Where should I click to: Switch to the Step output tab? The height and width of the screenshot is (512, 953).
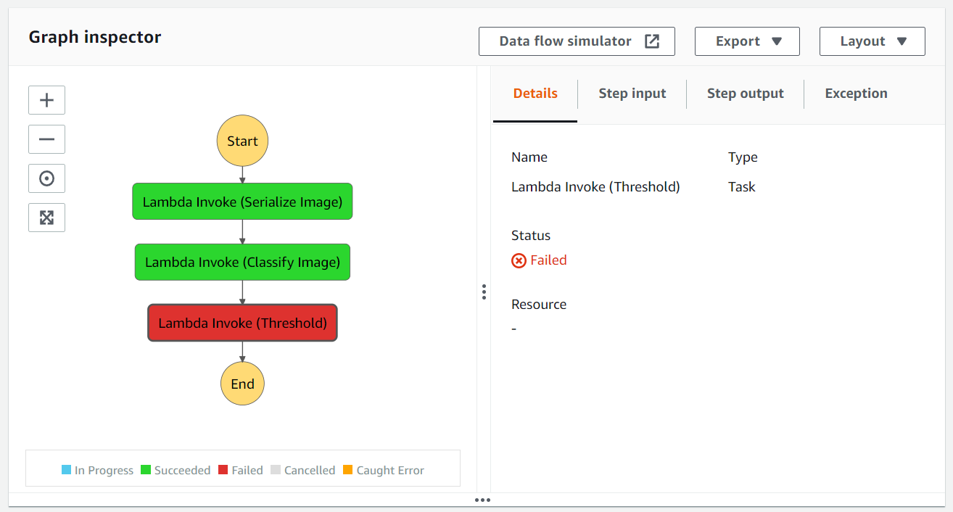coord(746,94)
